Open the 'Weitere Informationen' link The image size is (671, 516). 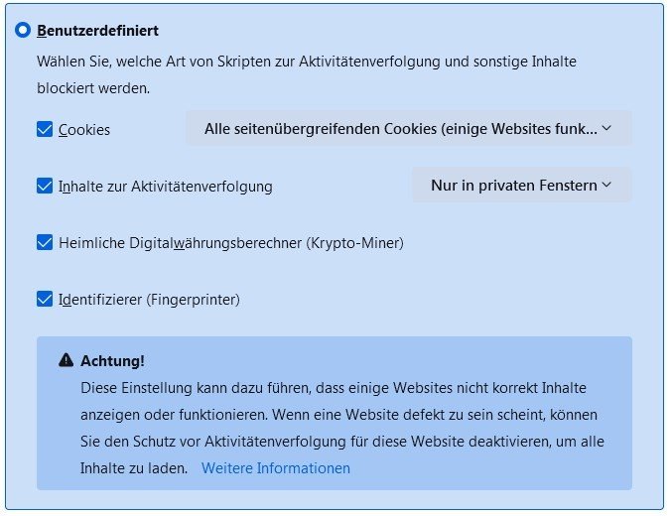tap(276, 468)
